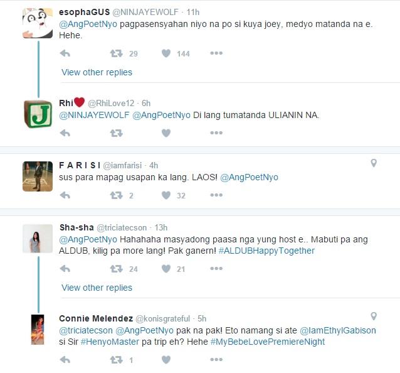Reply to Connie Melendez's tweet
400x373 pixels.
click(x=65, y=360)
